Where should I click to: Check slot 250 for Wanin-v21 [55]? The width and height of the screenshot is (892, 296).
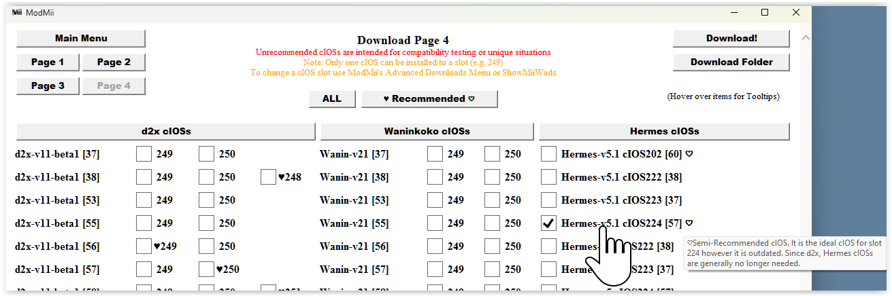[492, 223]
